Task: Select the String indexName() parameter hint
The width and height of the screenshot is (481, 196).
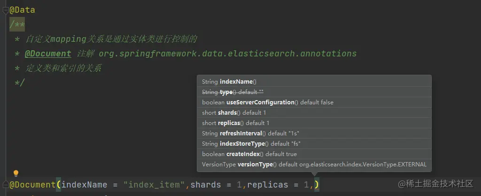Action: (314, 82)
